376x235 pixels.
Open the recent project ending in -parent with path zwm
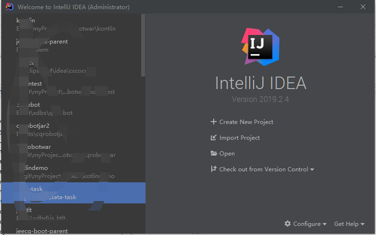[x=73, y=45]
